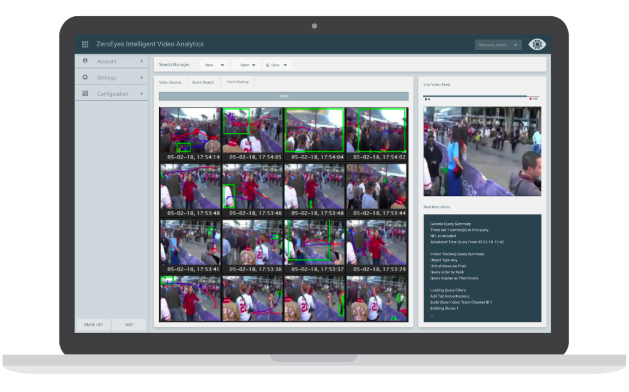This screenshot has height=392, width=629.
Task: Open thumbnail timestamped 05-02-18, 17:53:37
Action: click(x=314, y=247)
